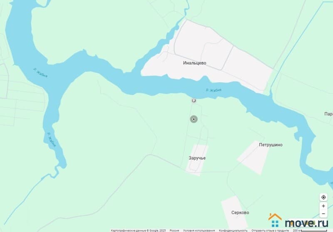The width and height of the screenshot is (333, 232).
Task: Open the Условия использования link
Action: [x=199, y=230]
